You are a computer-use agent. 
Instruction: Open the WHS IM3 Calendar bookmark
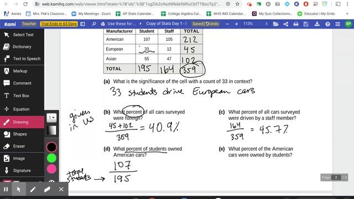226,14
